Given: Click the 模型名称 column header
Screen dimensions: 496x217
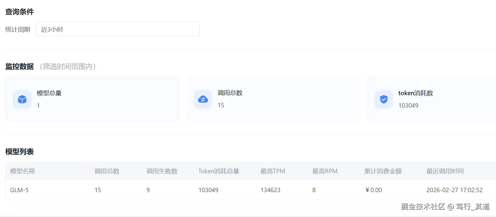Looking at the screenshot, I should tap(22, 171).
